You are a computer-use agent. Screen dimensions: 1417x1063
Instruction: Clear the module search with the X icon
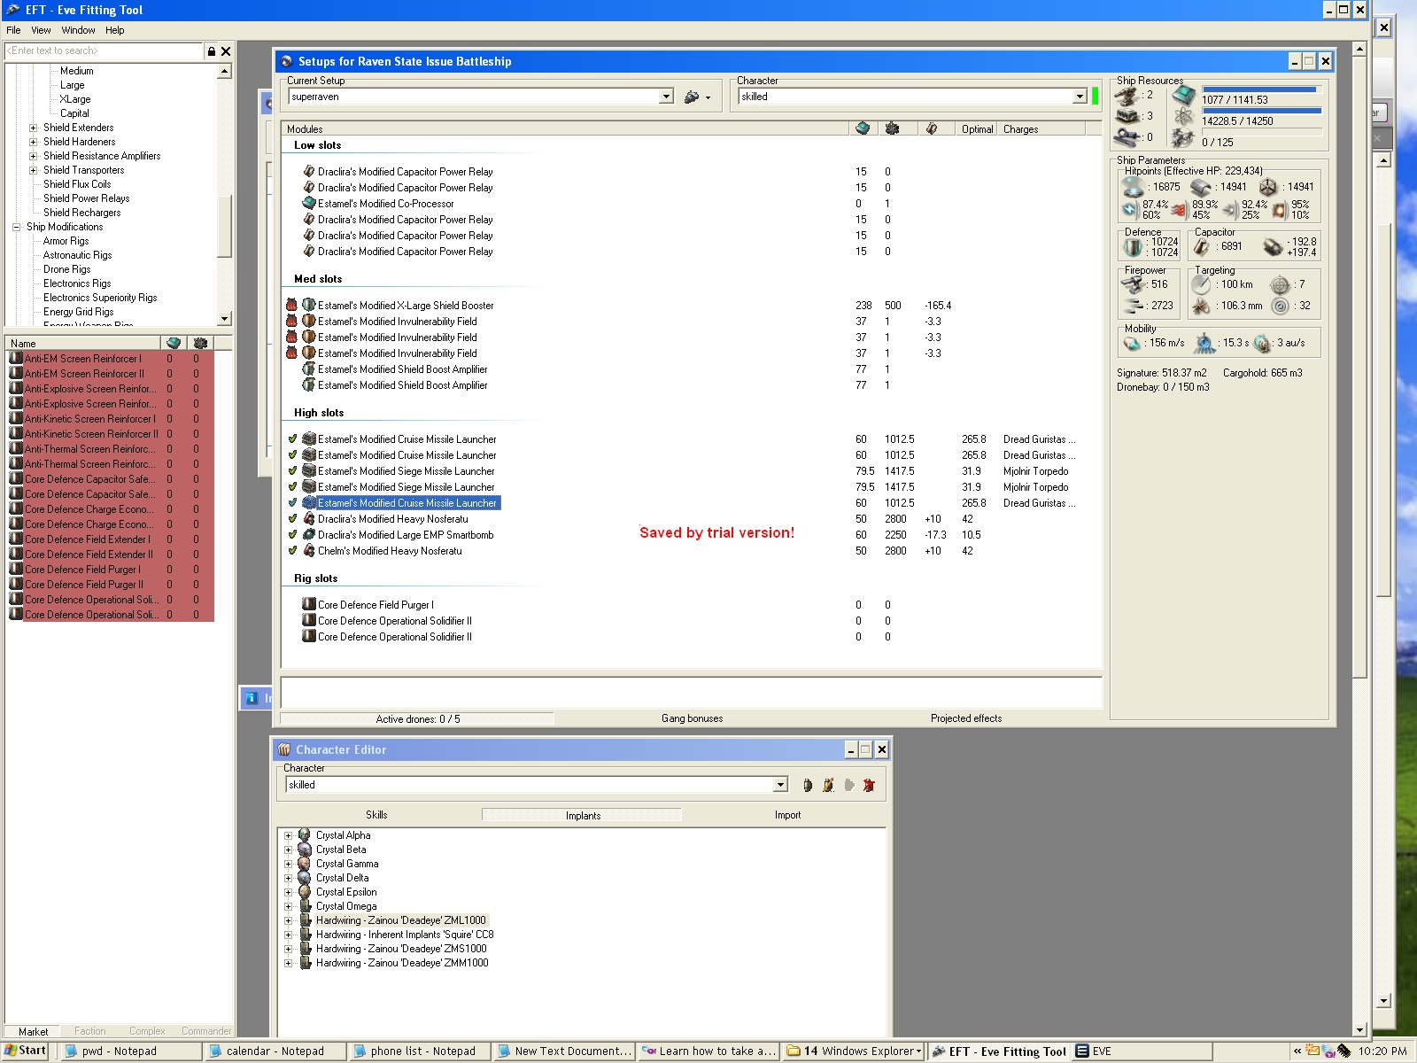tap(226, 51)
